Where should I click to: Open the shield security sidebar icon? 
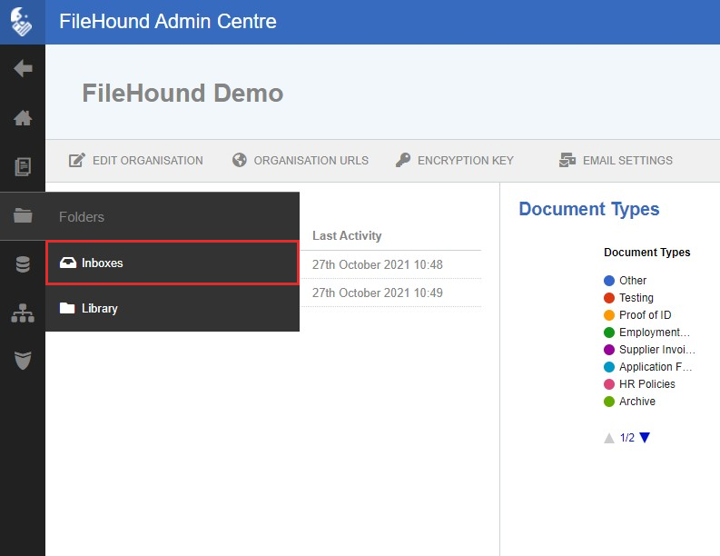tap(23, 361)
